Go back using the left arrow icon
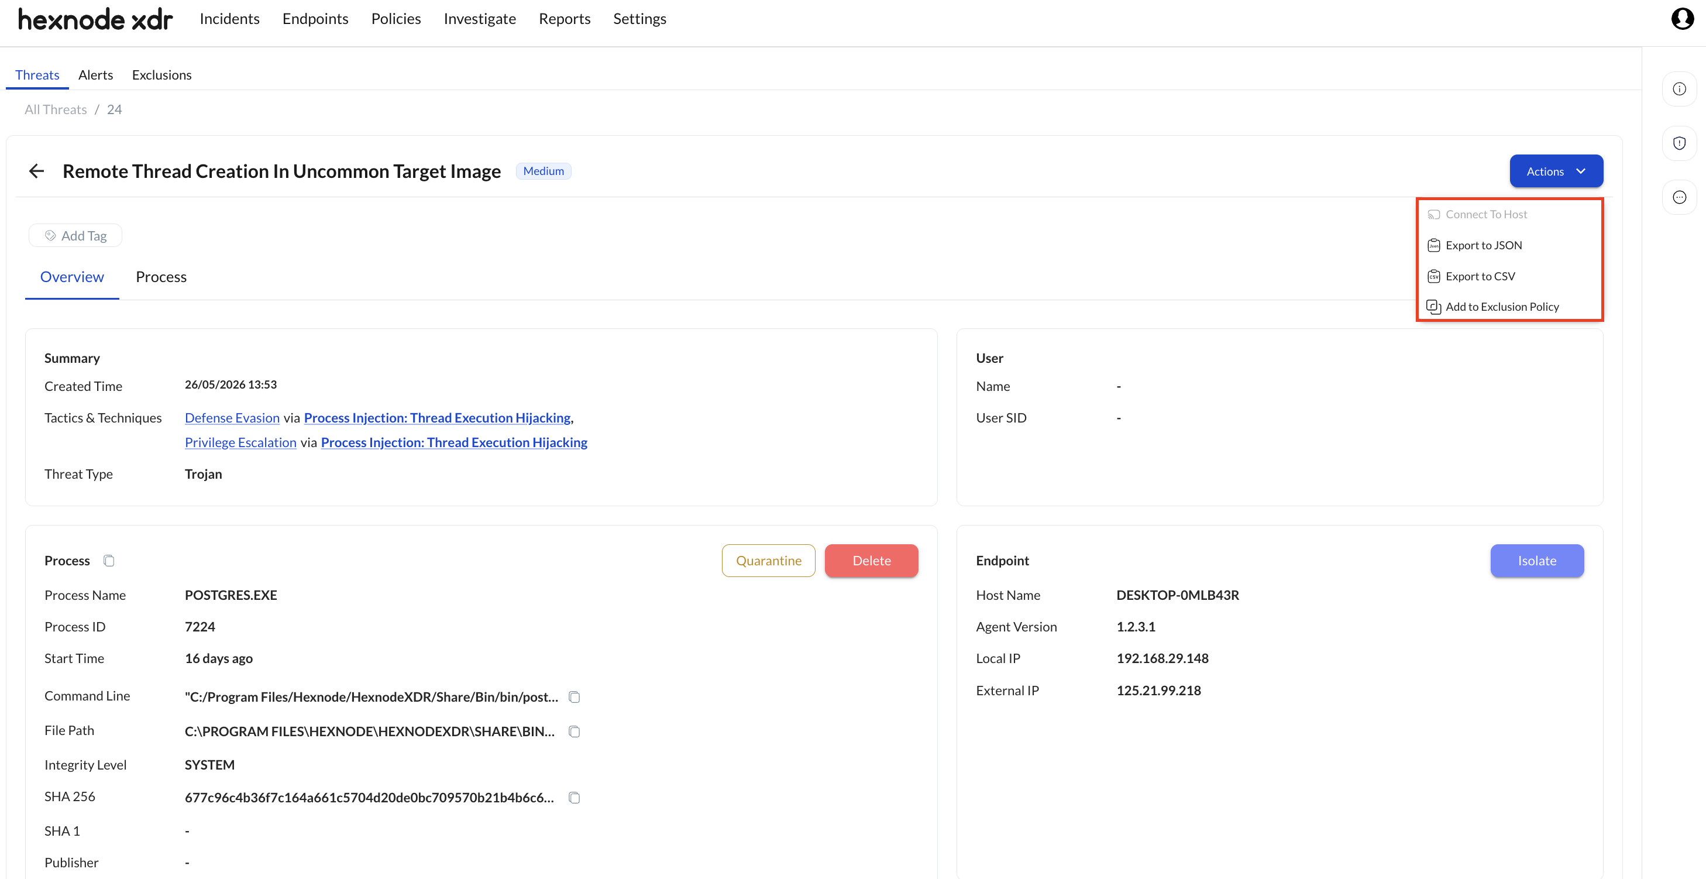This screenshot has height=879, width=1706. [x=36, y=171]
